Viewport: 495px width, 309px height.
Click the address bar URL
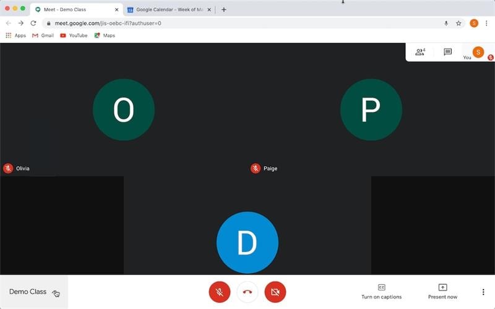[108, 23]
